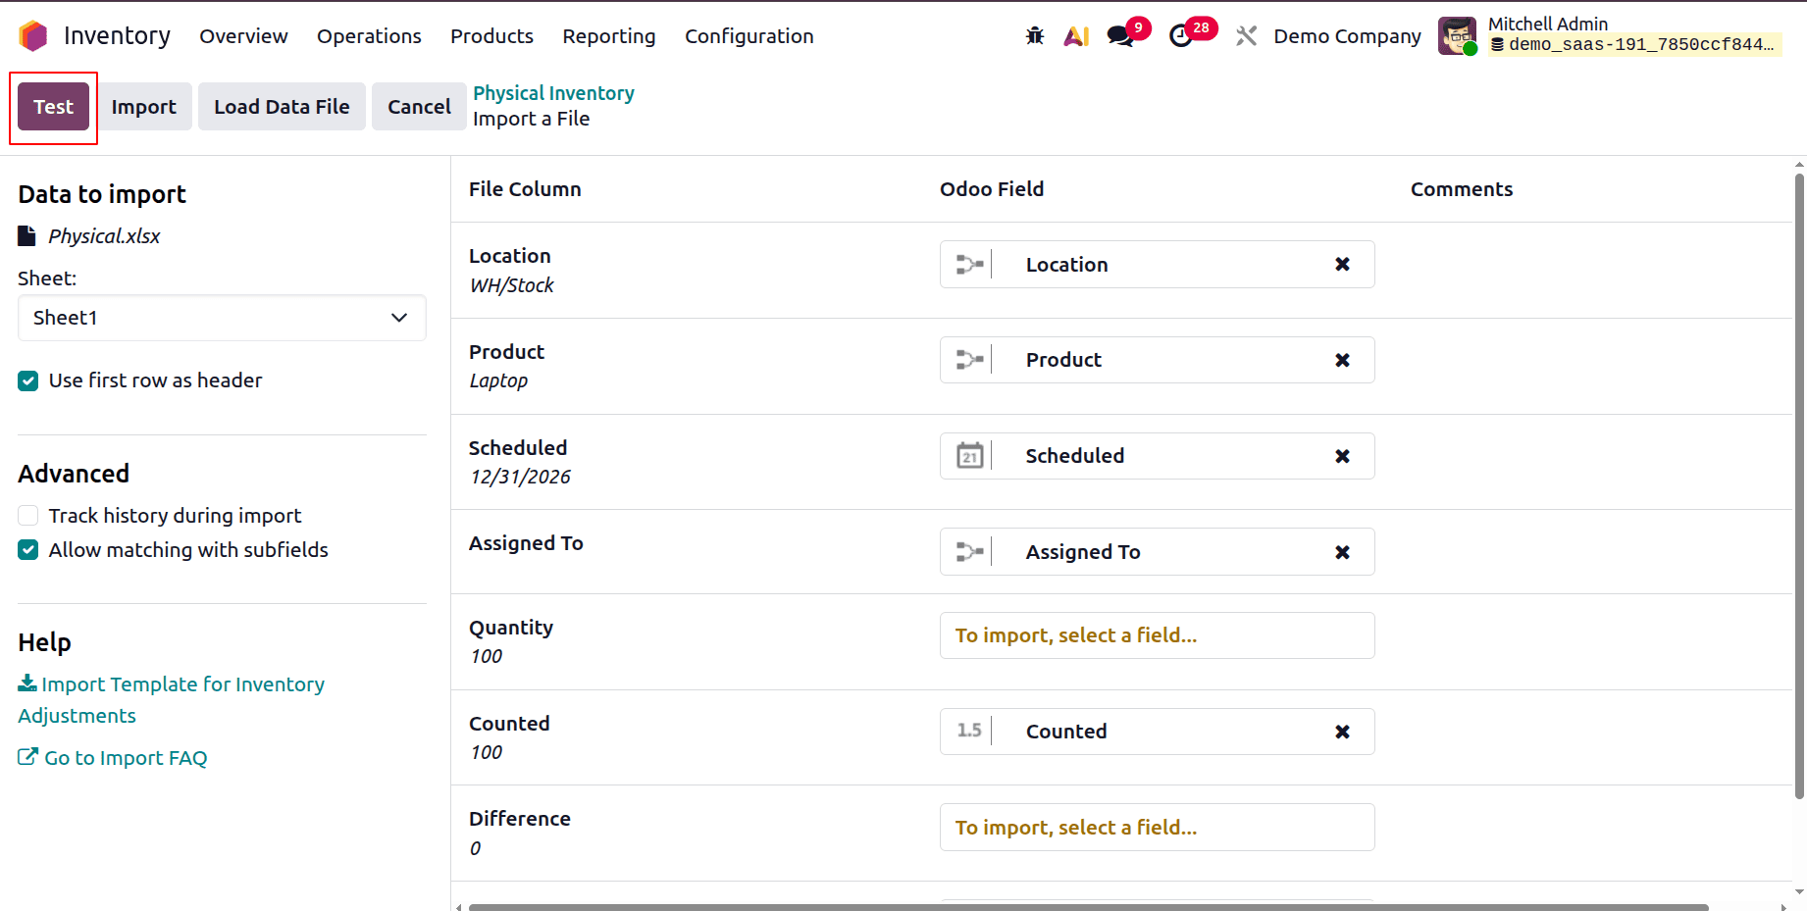The height and width of the screenshot is (911, 1807).
Task: Open the Sheet1 selector dropdown
Action: pos(222,318)
